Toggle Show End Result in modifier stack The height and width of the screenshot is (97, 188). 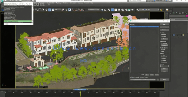click(174, 35)
